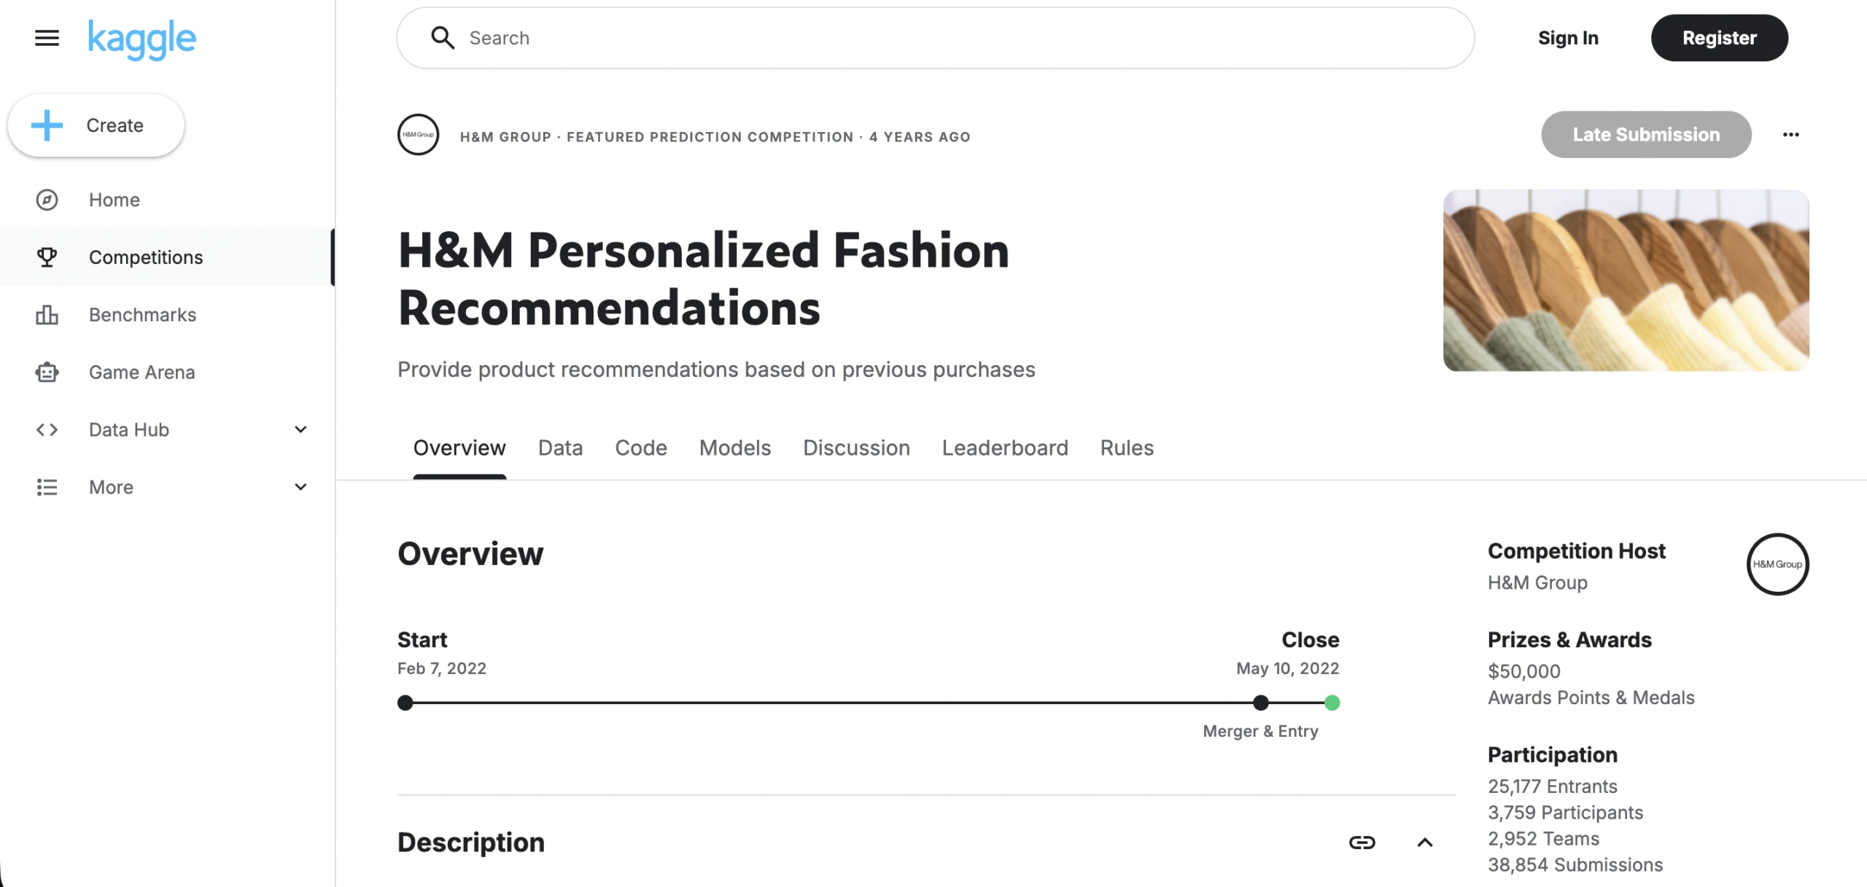Click the timeline Start marker dot
1867x887 pixels.
(x=405, y=703)
